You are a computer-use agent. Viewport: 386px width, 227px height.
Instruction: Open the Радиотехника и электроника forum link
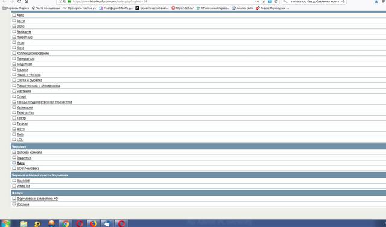38,86
